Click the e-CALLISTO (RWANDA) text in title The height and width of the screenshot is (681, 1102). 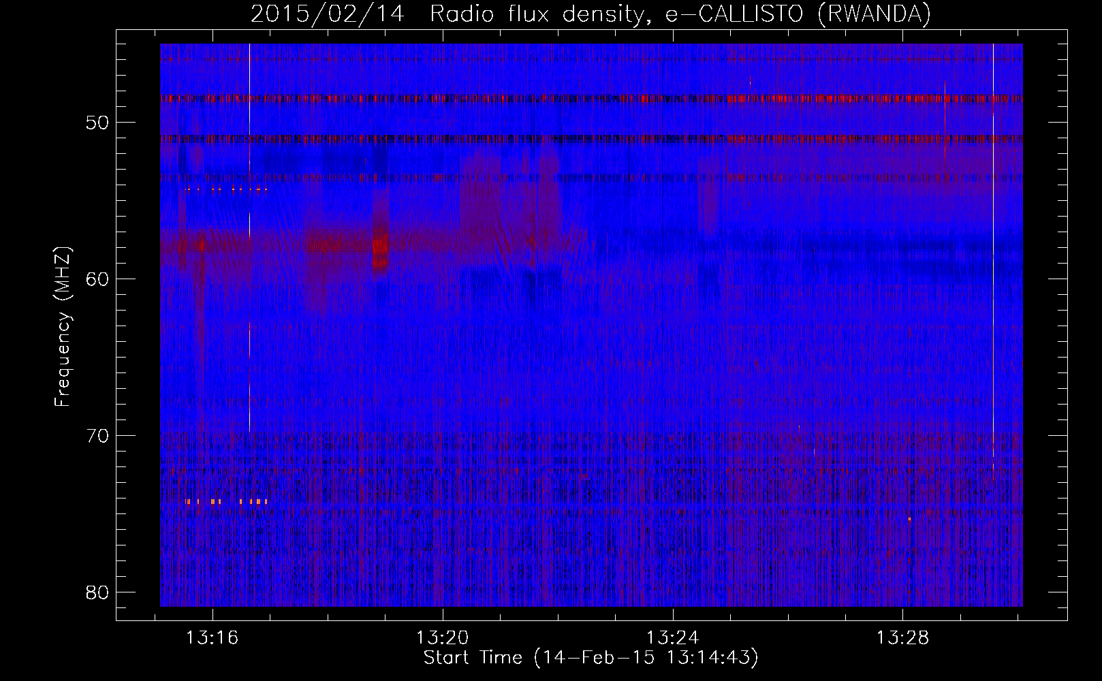pyautogui.click(x=798, y=14)
